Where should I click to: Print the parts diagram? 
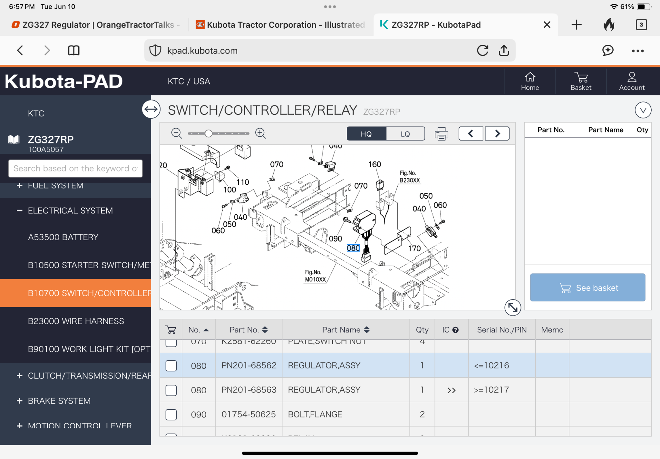click(442, 133)
